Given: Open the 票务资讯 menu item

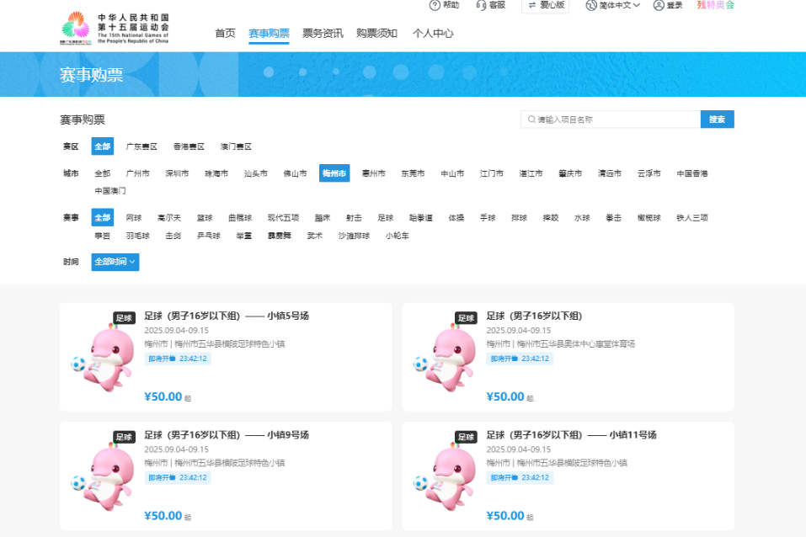Looking at the screenshot, I should coord(323,34).
